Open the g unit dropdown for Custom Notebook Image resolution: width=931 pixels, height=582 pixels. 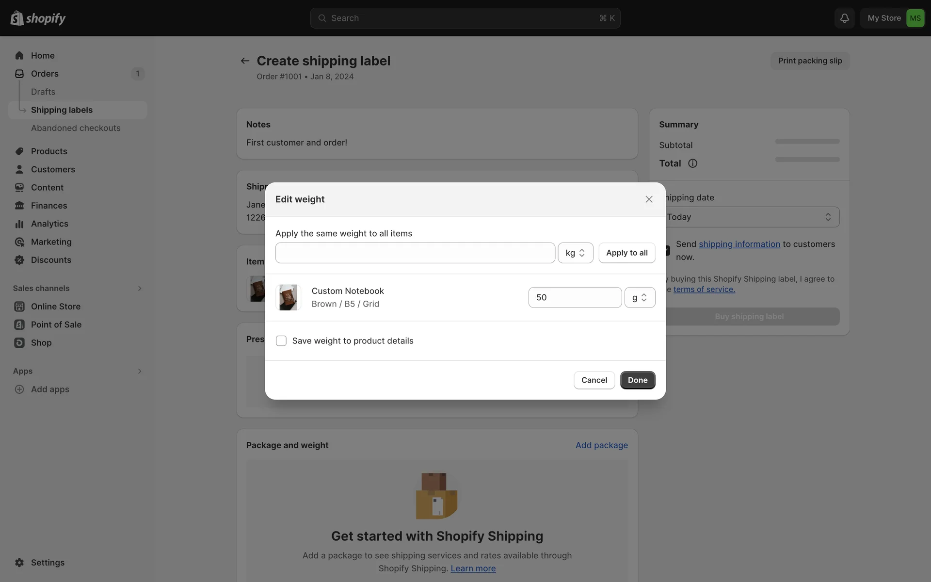[x=640, y=297]
